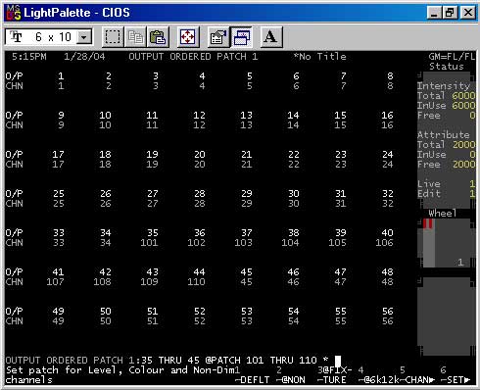Click Intensity InUse 6000 value

(x=463, y=106)
